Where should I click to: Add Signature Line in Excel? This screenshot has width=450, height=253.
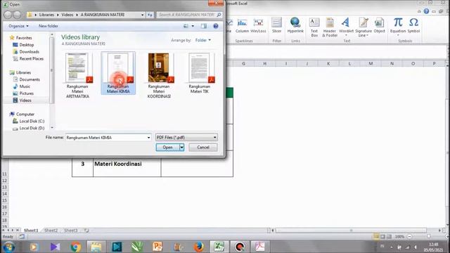[364, 27]
